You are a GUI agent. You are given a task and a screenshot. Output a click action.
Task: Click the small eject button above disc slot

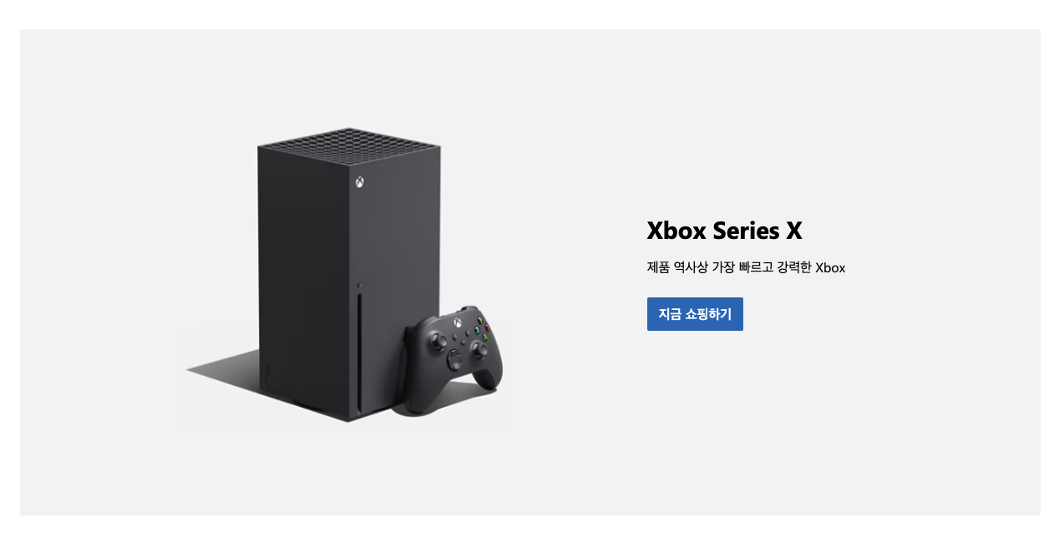(x=359, y=285)
